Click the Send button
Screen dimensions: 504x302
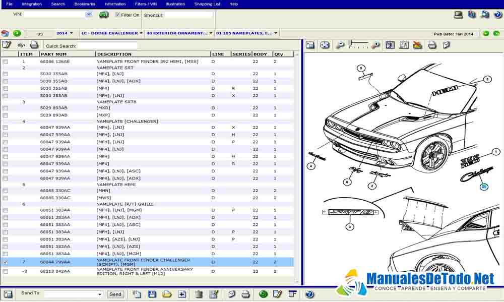tap(115, 294)
